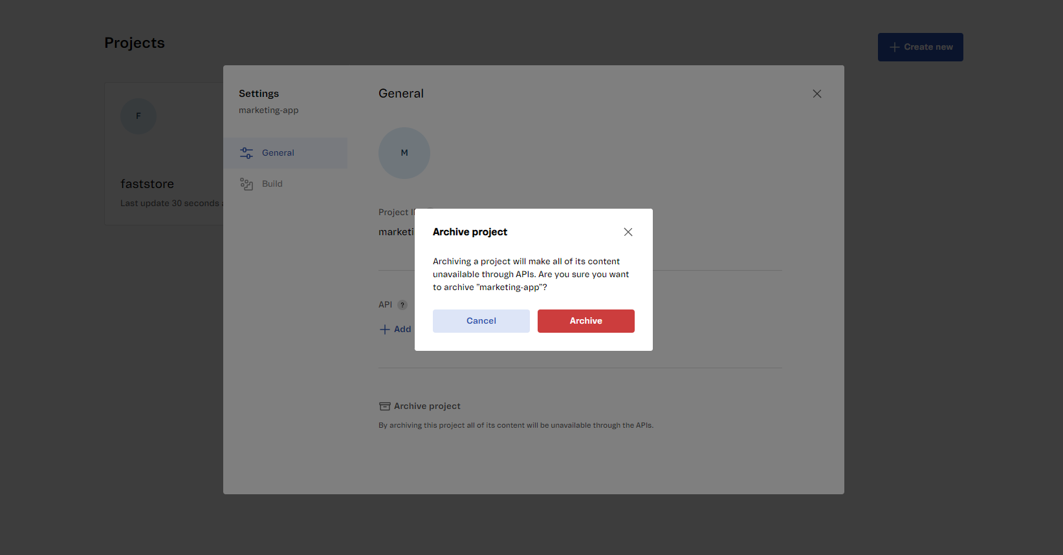Click the archive box icon
This screenshot has width=1063, height=555.
point(384,406)
